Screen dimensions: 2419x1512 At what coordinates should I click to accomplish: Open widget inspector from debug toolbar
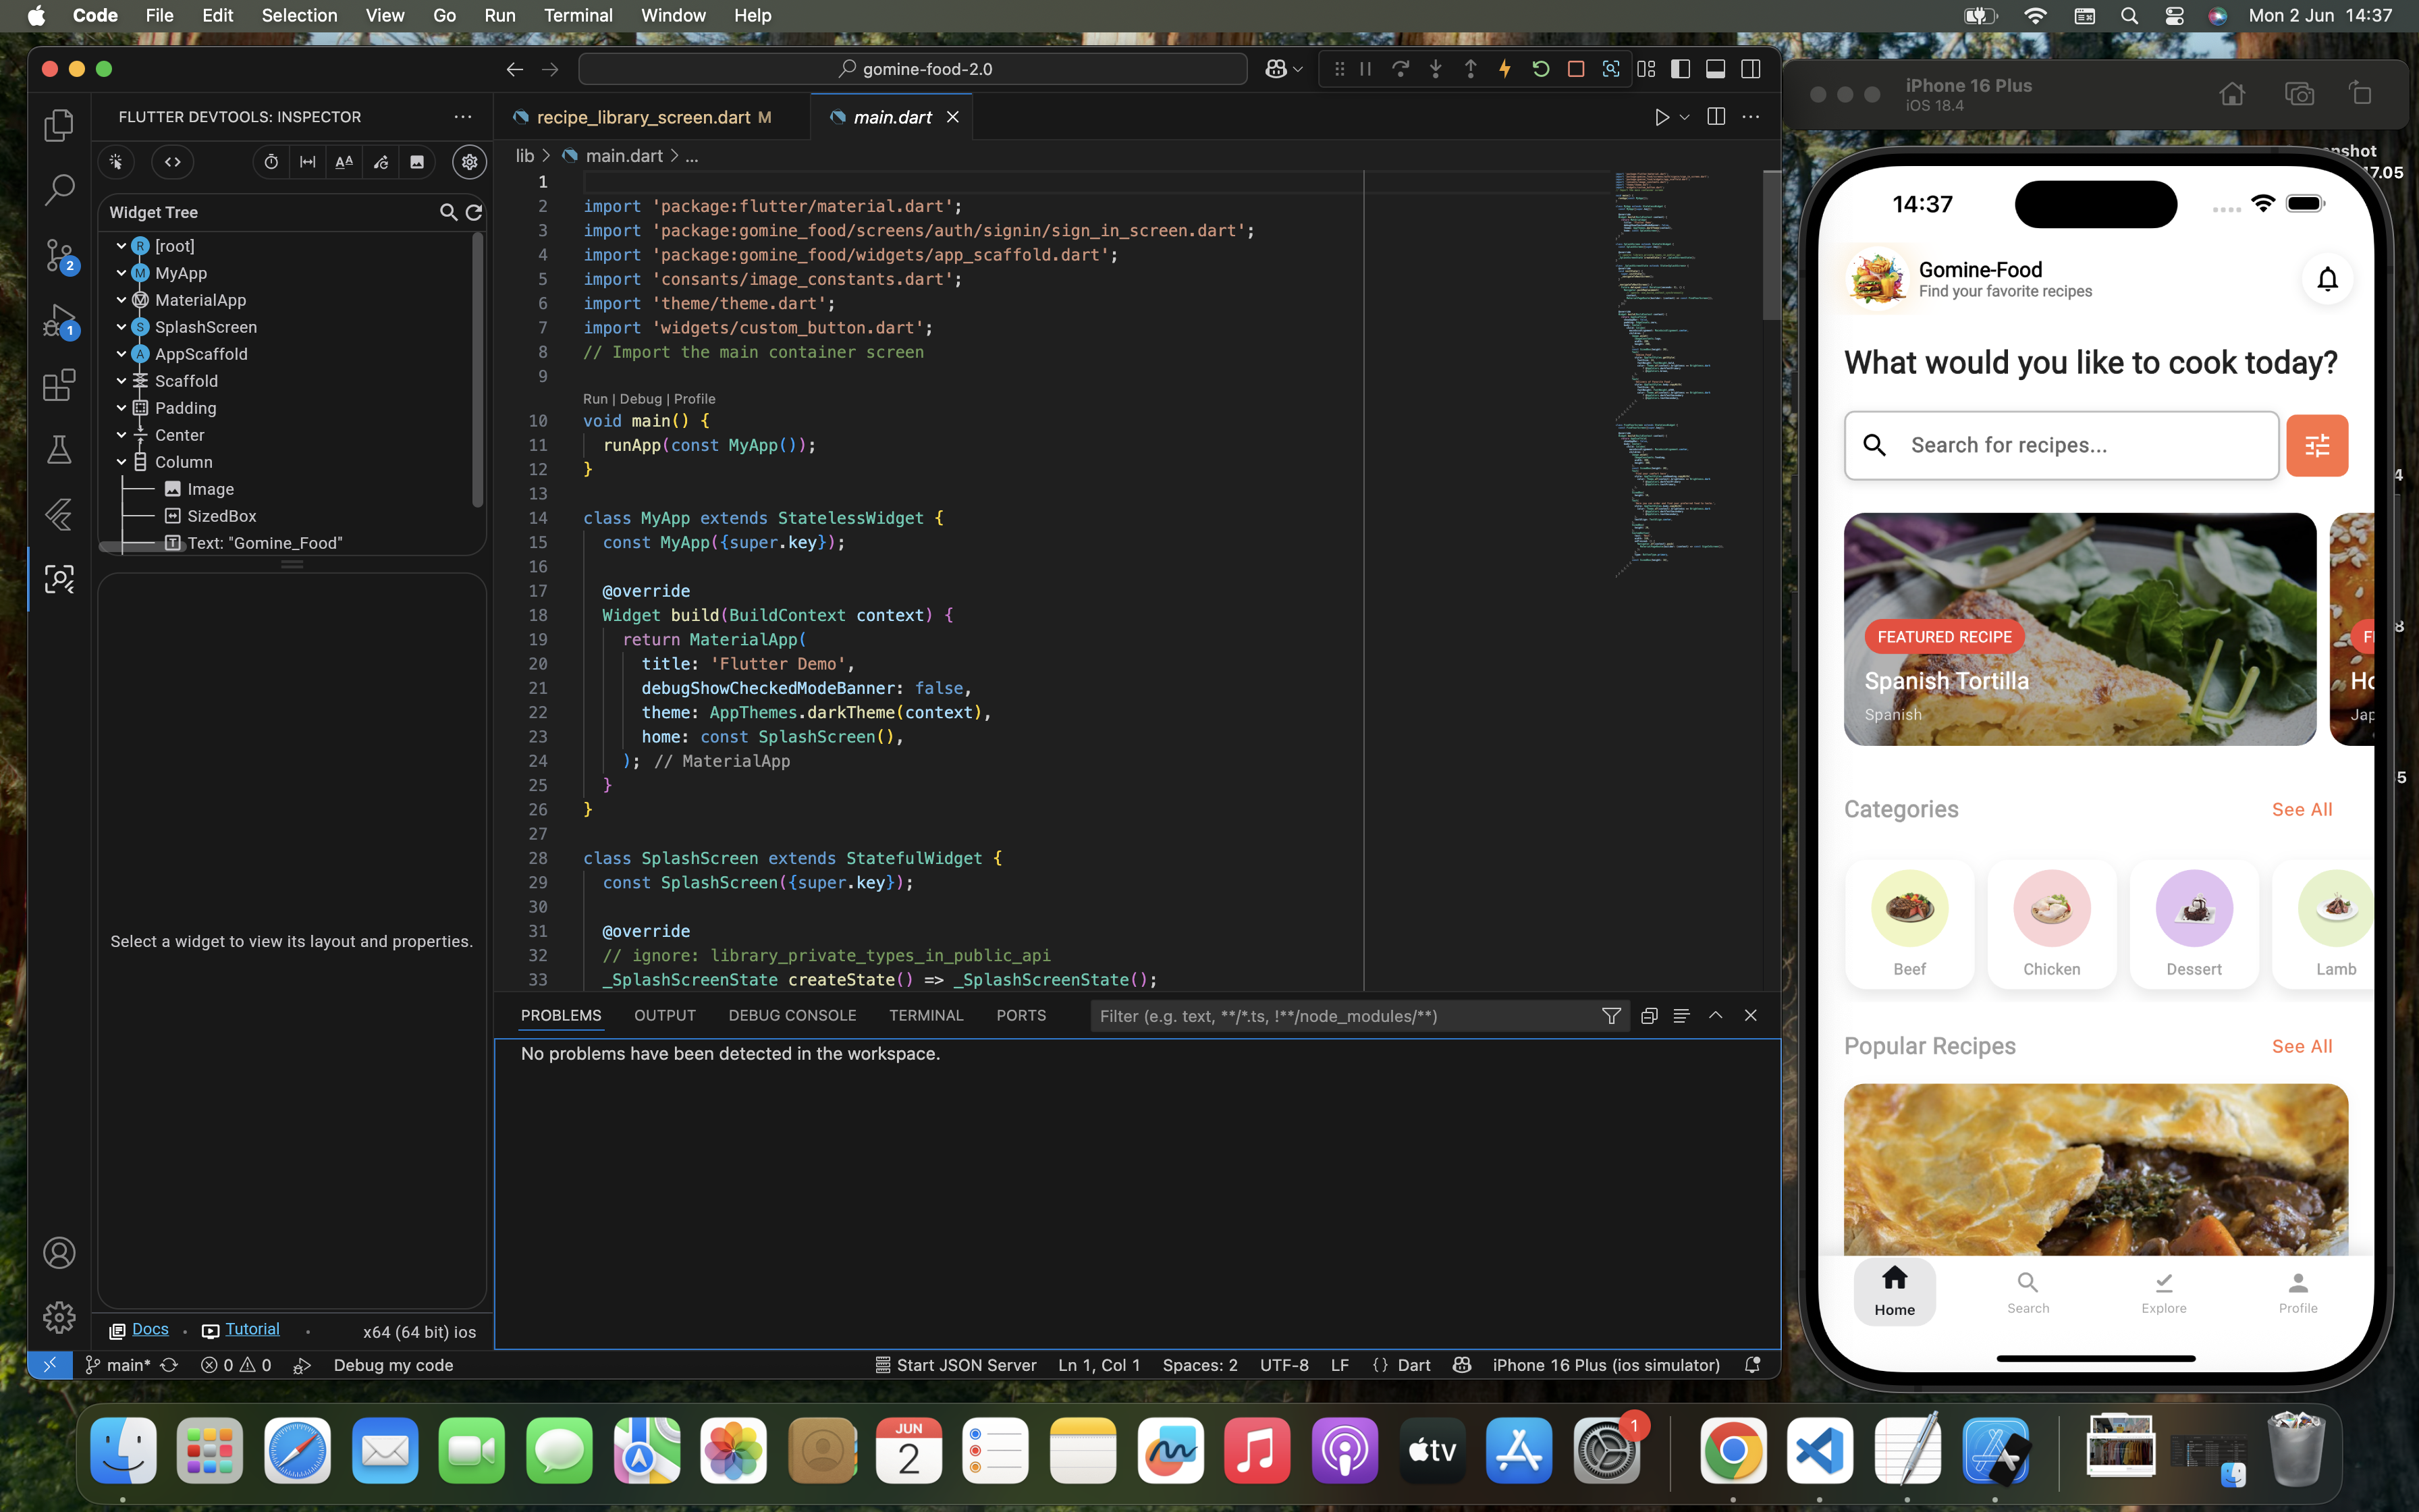tap(1610, 69)
